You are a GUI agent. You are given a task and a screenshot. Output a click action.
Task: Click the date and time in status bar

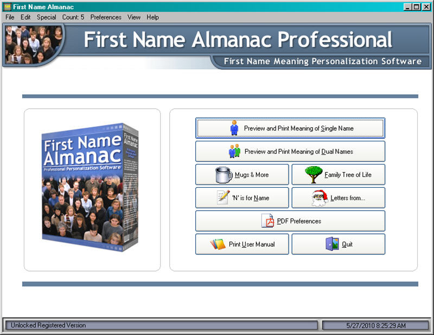tap(376, 326)
